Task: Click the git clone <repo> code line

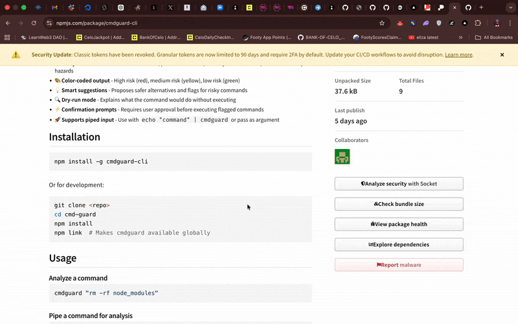Action: [82, 205]
